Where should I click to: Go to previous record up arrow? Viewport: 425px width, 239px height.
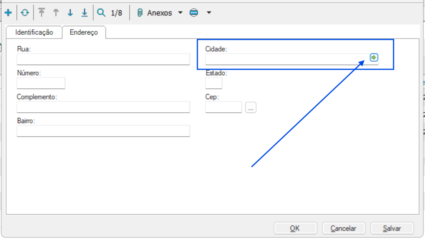56,13
